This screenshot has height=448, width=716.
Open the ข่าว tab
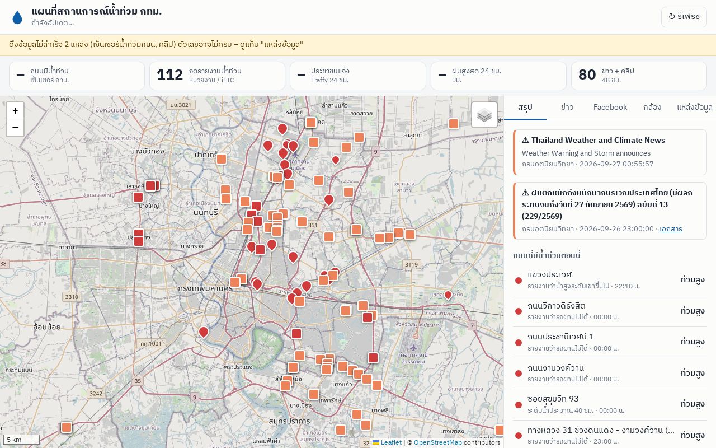(567, 108)
